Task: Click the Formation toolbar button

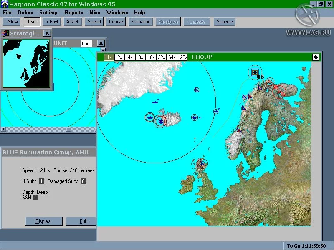Action: click(x=141, y=22)
